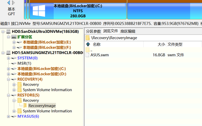Open Recovery folder under RECOVERY(4)
The image size is (202, 126).
pos(31,85)
